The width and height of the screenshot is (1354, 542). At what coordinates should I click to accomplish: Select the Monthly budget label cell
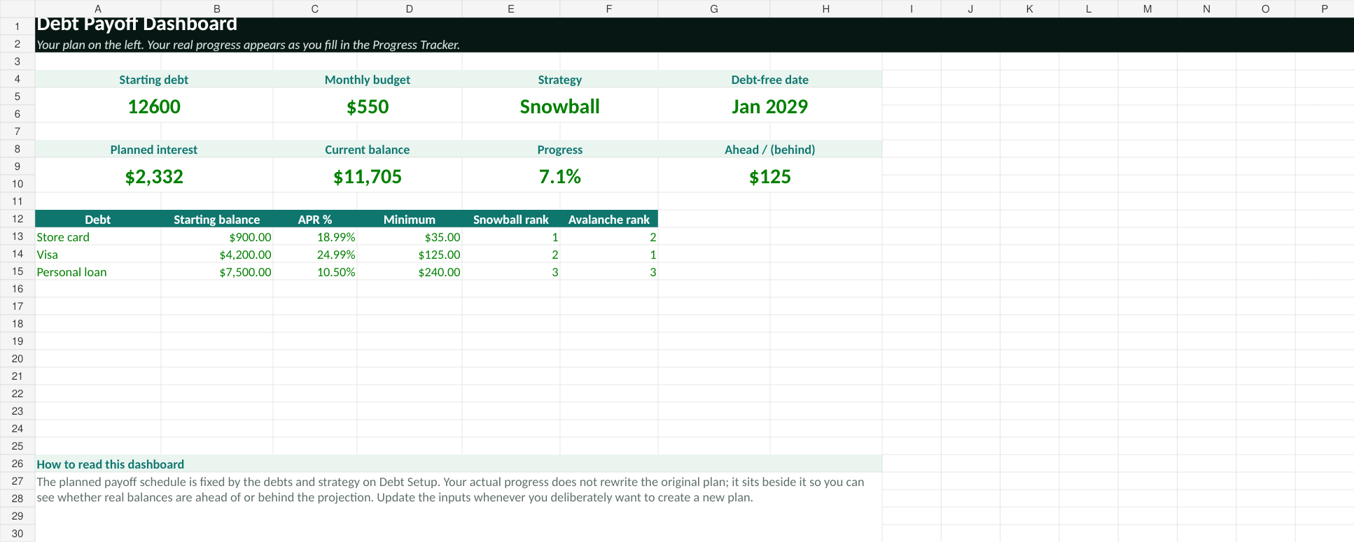coord(368,80)
